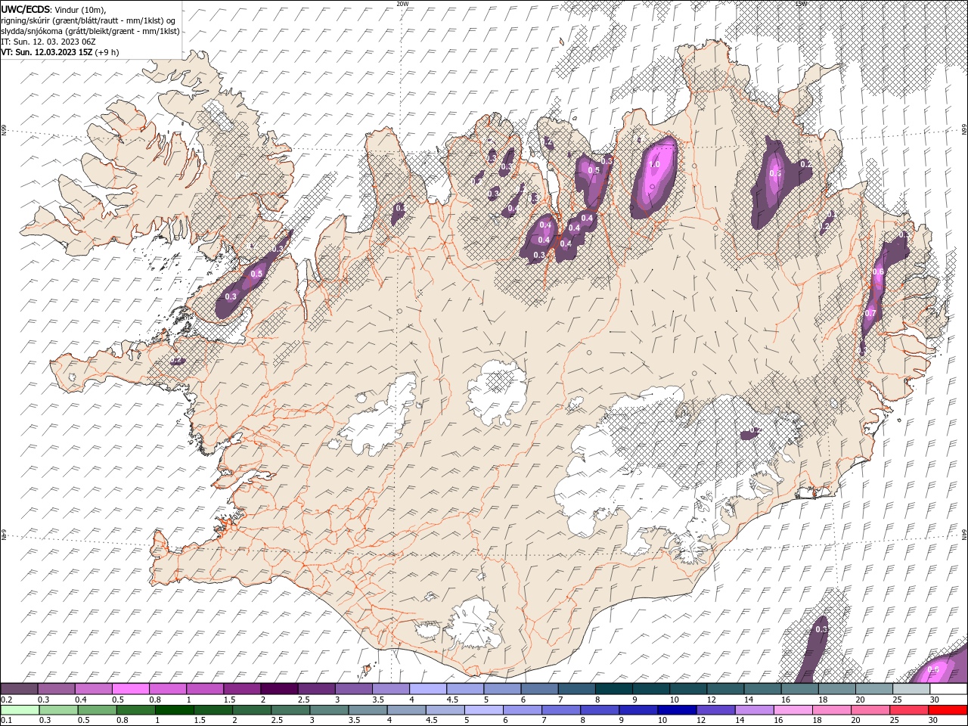Screen dimensions: 968x726
Task: Click the lower legend pink swatch labeled 20
Action: (x=870, y=710)
